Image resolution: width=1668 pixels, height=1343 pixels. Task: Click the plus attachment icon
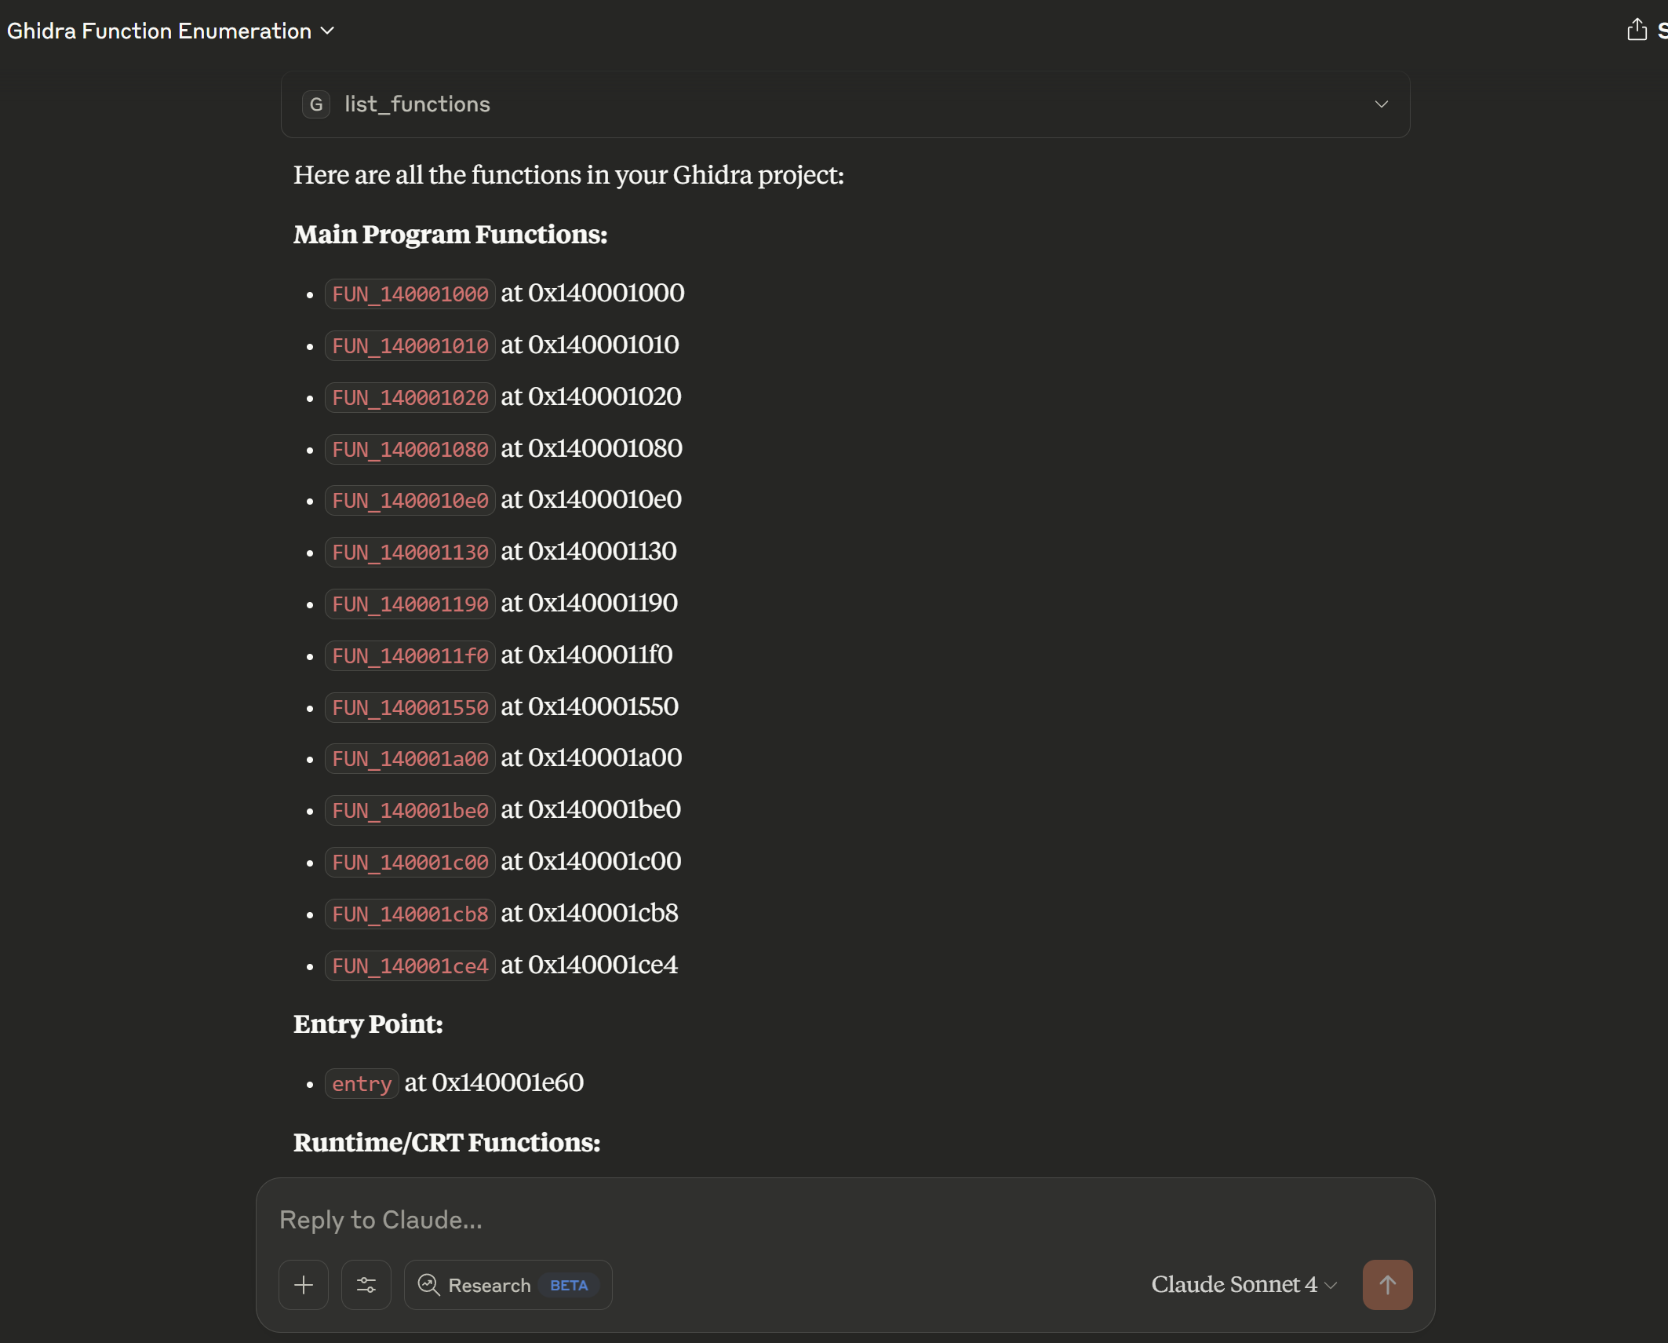[x=304, y=1285]
